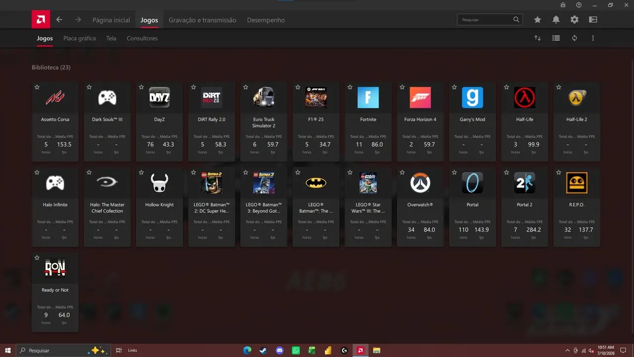Click the LEGO Batman 3 thumbnail
This screenshot has height=357, width=634.
tap(264, 183)
